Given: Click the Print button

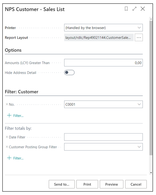Looking at the screenshot, I should (x=87, y=184).
